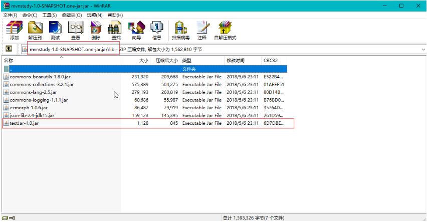The image size is (427, 222).
Task: Click the Virus Scan (扫描病毒) icon
Action: pyautogui.click(x=181, y=30)
